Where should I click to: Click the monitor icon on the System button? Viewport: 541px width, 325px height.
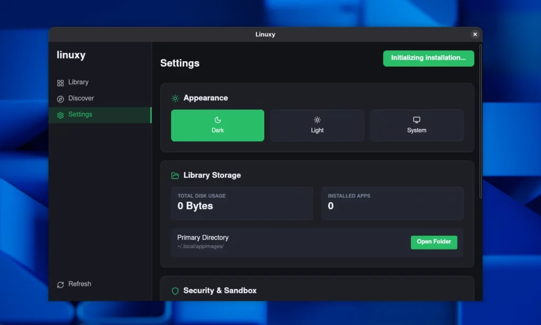point(416,120)
